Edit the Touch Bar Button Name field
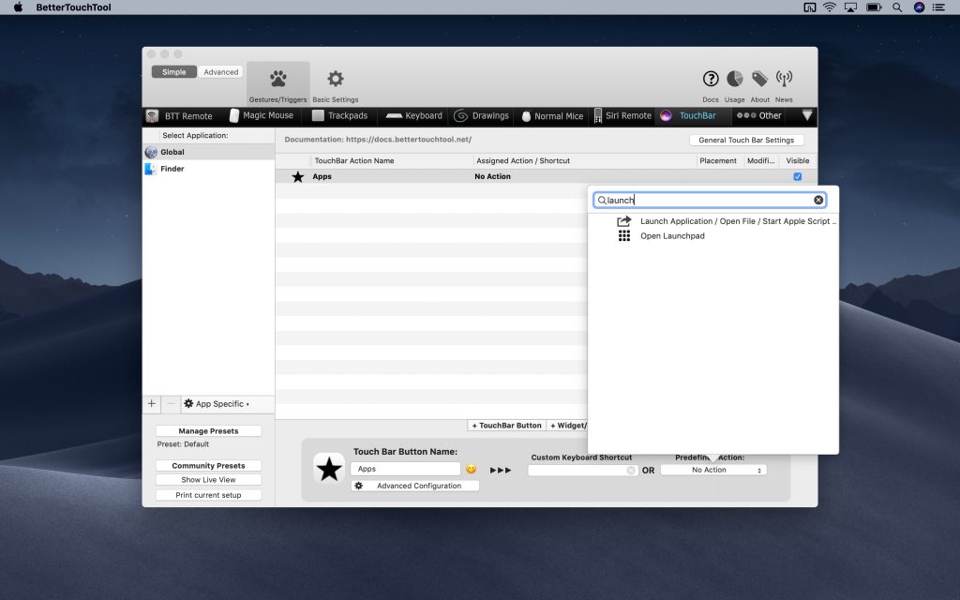This screenshot has width=960, height=600. coord(405,469)
